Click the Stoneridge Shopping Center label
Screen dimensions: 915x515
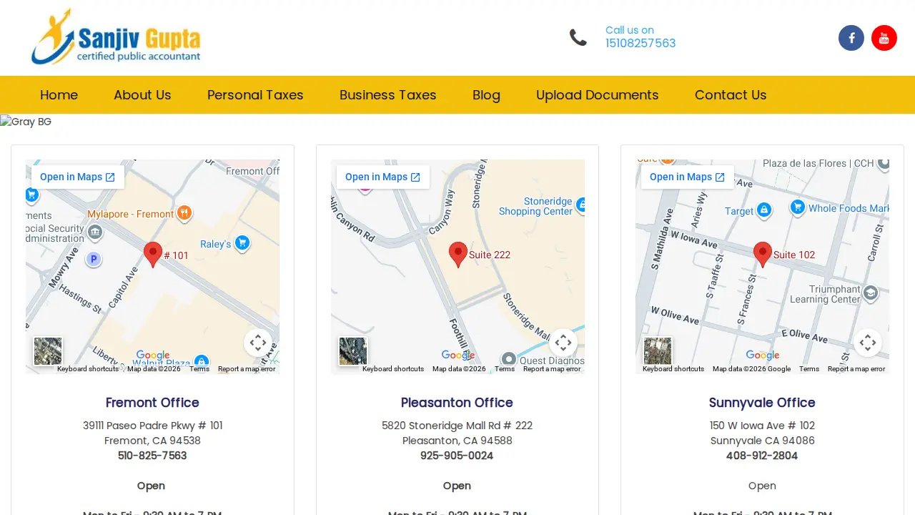coord(536,206)
